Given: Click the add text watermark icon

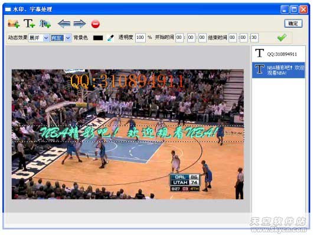Looking at the screenshot, I should 29,24.
